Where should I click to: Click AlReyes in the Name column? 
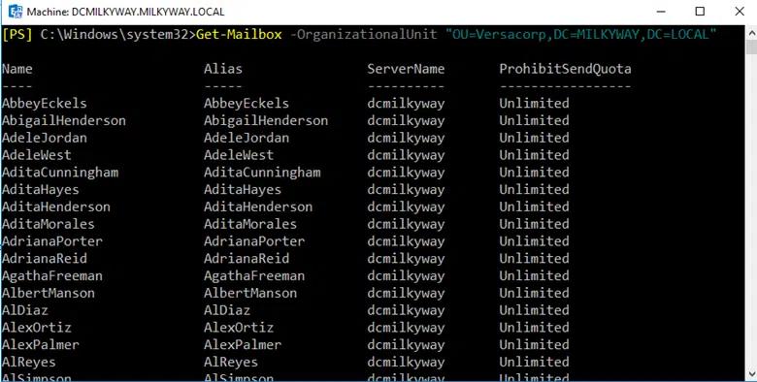pyautogui.click(x=29, y=363)
